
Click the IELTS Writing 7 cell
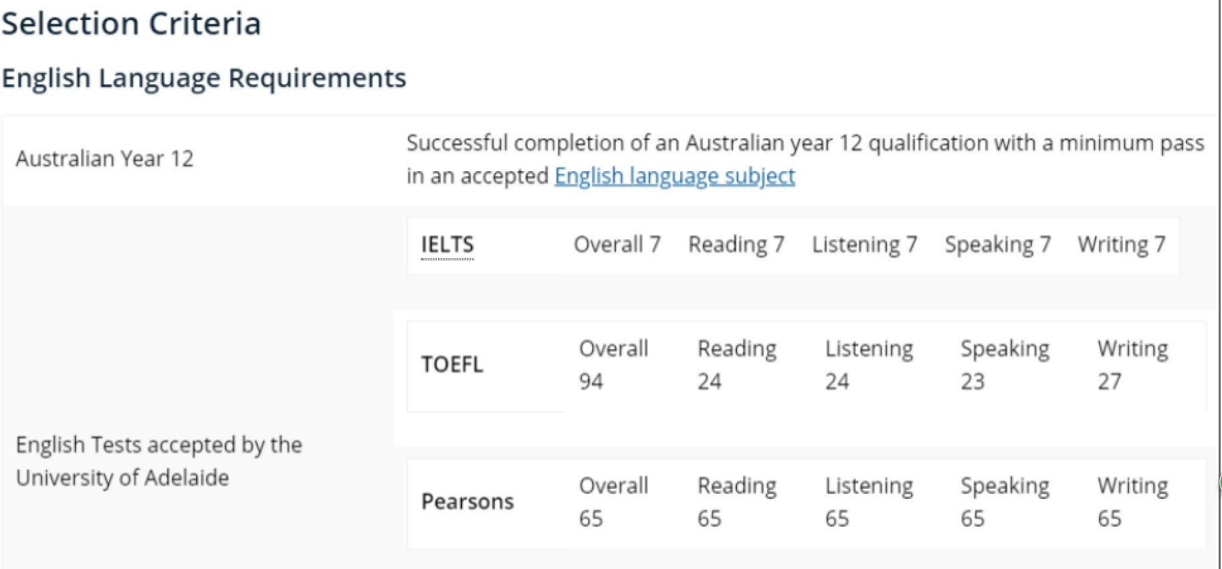tap(1121, 245)
